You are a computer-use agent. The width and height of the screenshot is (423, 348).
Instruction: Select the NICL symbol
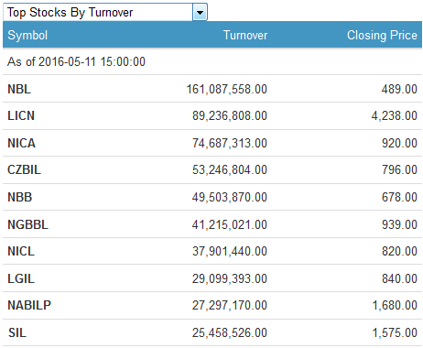21,251
